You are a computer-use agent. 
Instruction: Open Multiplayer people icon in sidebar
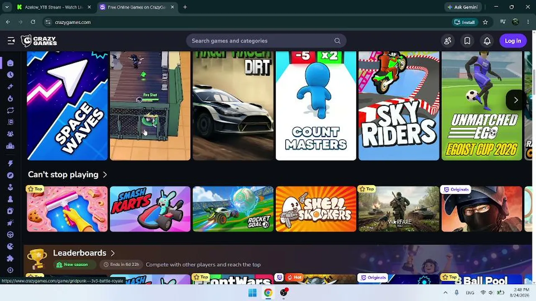[10, 134]
